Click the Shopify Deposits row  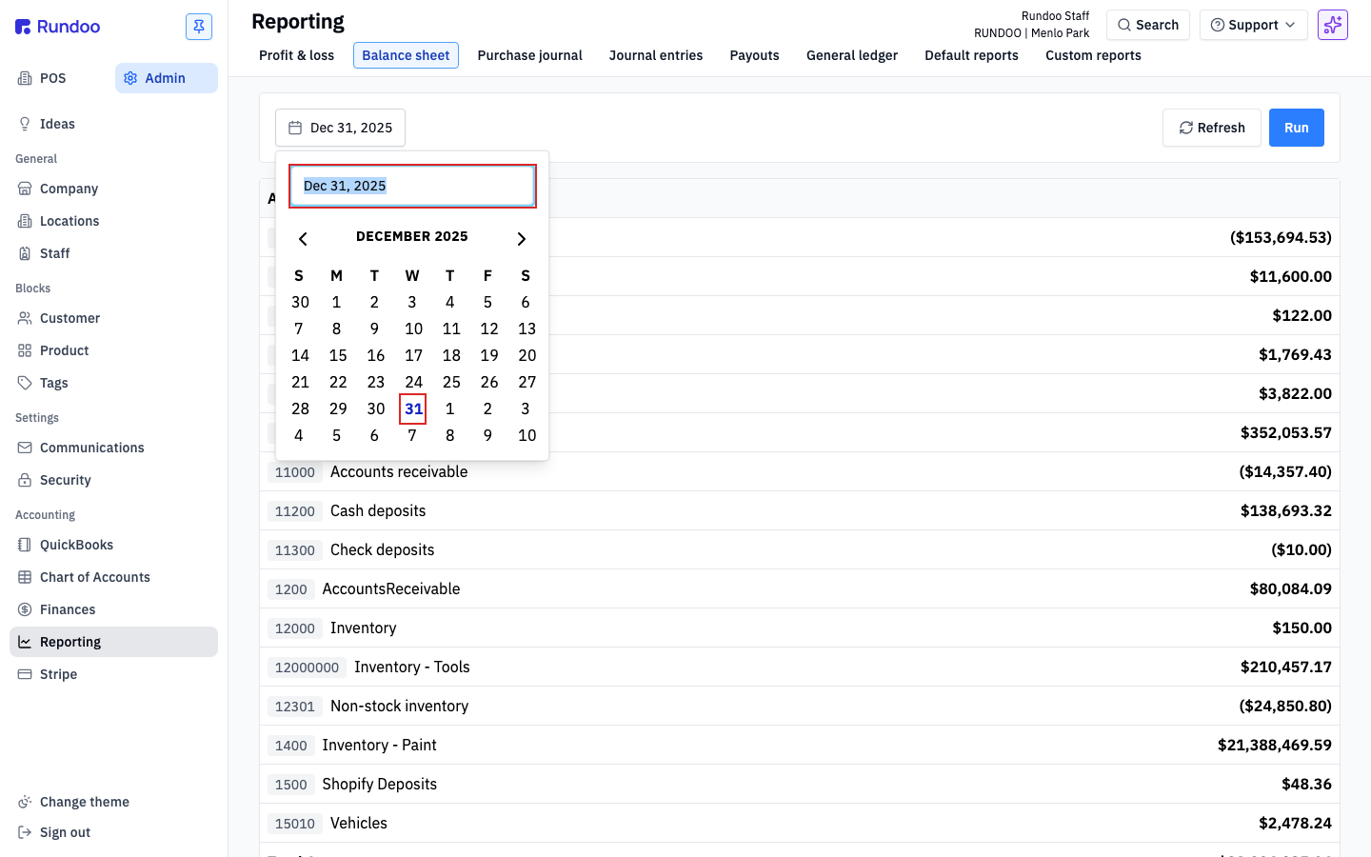(x=800, y=784)
